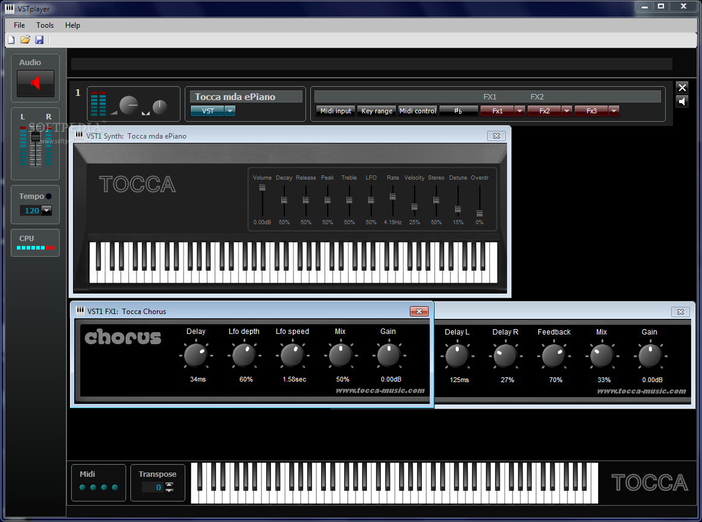Open the Fx3 slot button
Viewport: 702px width, 522px height.
(x=592, y=111)
